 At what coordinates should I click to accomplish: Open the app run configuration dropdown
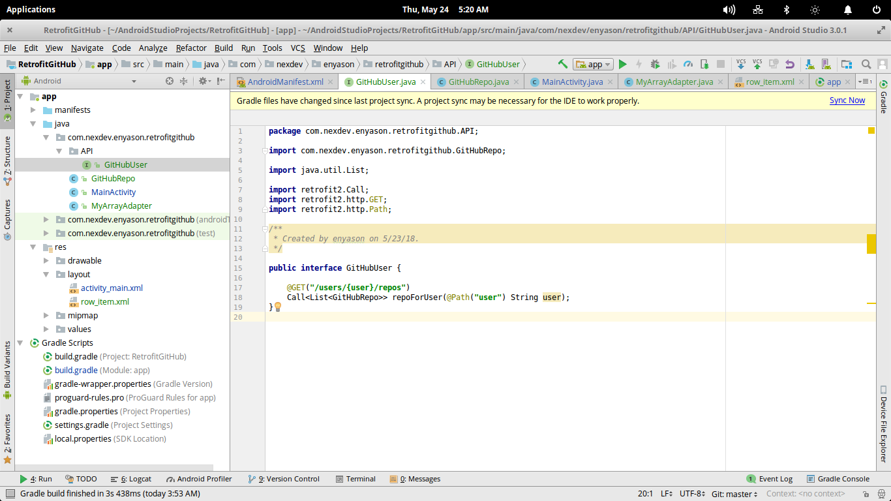coord(593,64)
